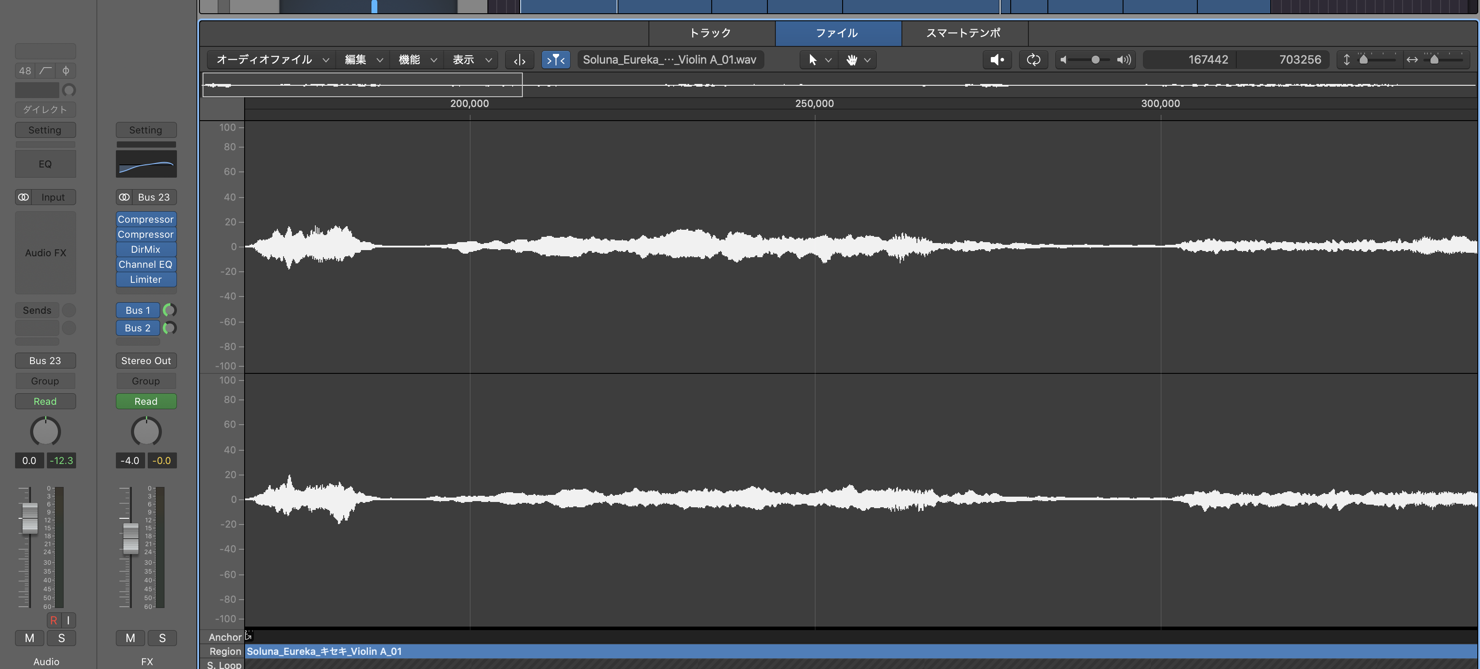Click the low volume speaker icon
1480x669 pixels.
pos(1063,60)
